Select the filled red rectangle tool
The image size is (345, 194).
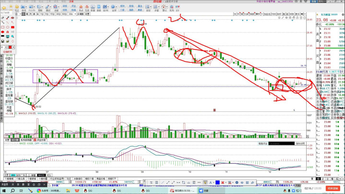13,27
